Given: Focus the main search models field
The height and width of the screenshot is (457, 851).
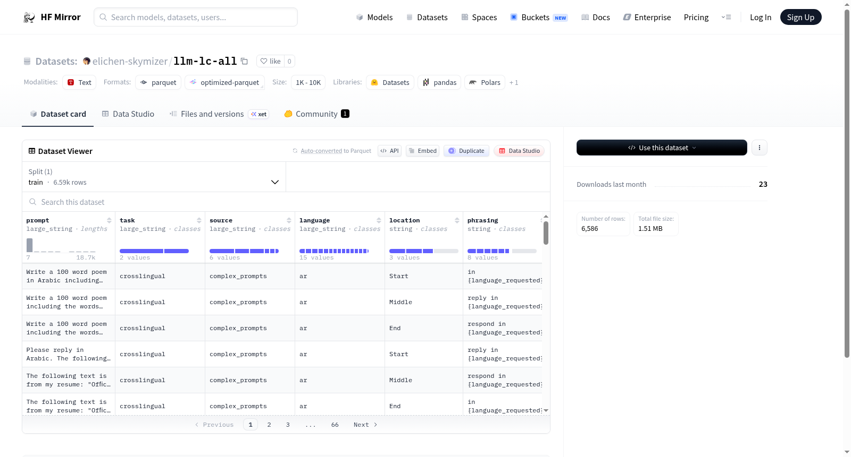Looking at the screenshot, I should point(196,17).
